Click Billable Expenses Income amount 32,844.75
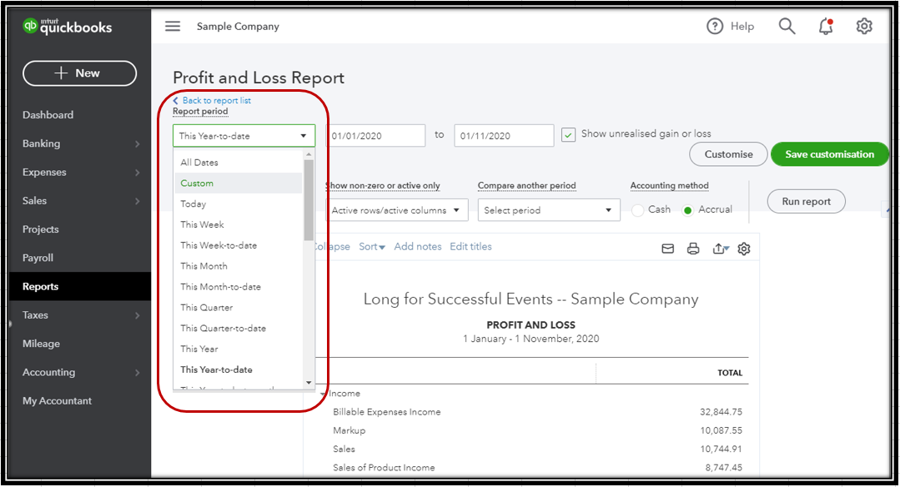The height and width of the screenshot is (487, 900). tap(721, 412)
